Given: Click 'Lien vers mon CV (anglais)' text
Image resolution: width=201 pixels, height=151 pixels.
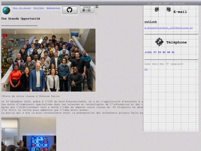Looking at the screenshot, I should click(x=164, y=64).
